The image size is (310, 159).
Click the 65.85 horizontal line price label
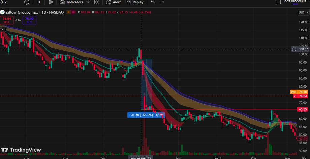tap(303, 110)
